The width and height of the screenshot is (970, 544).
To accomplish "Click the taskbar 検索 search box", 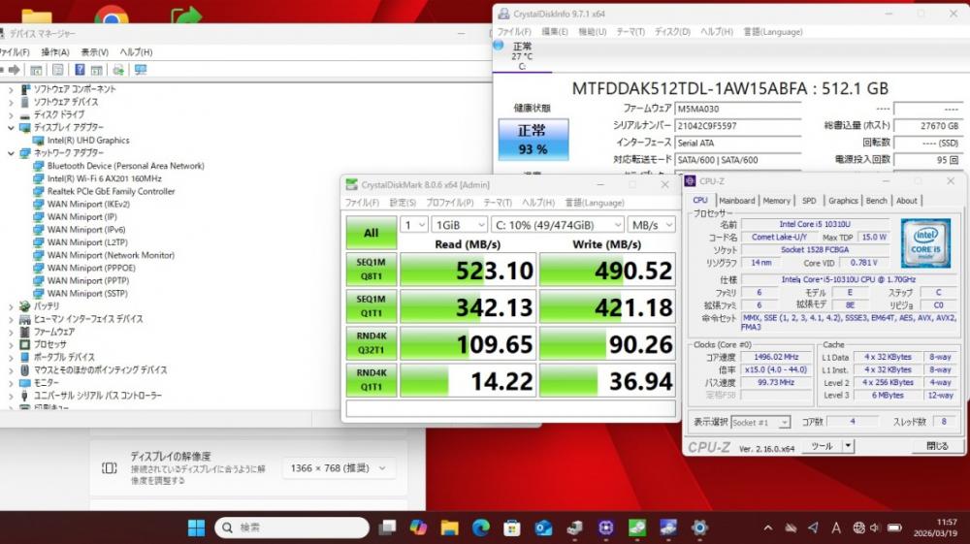I will 291,528.
